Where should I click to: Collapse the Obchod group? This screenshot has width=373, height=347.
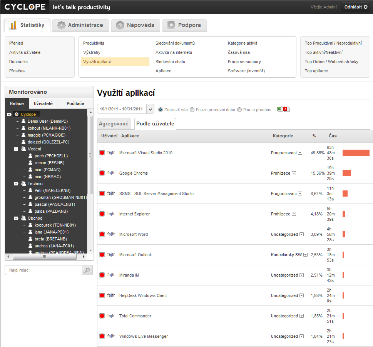click(x=16, y=218)
